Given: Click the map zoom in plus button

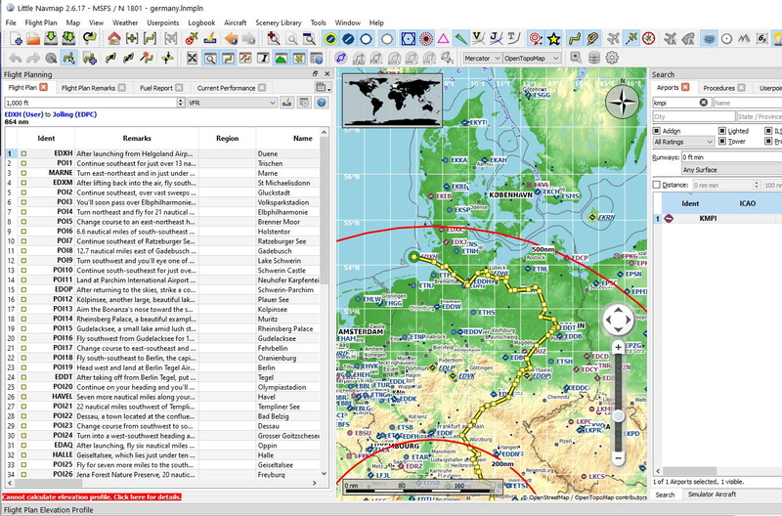Looking at the screenshot, I should point(618,347).
